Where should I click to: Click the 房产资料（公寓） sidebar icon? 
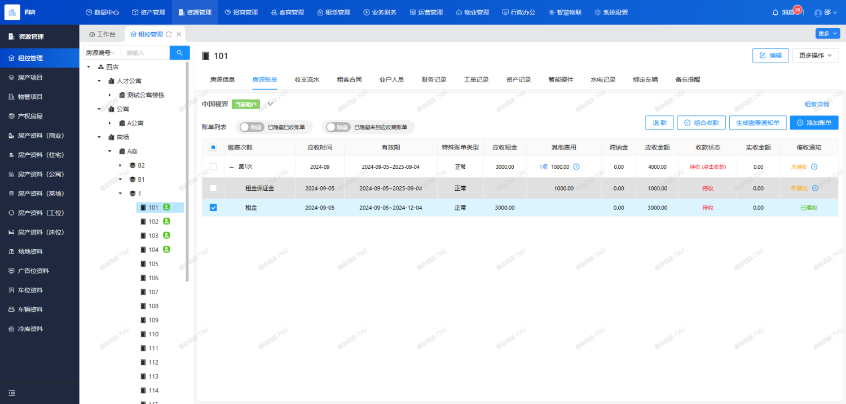tap(11, 174)
